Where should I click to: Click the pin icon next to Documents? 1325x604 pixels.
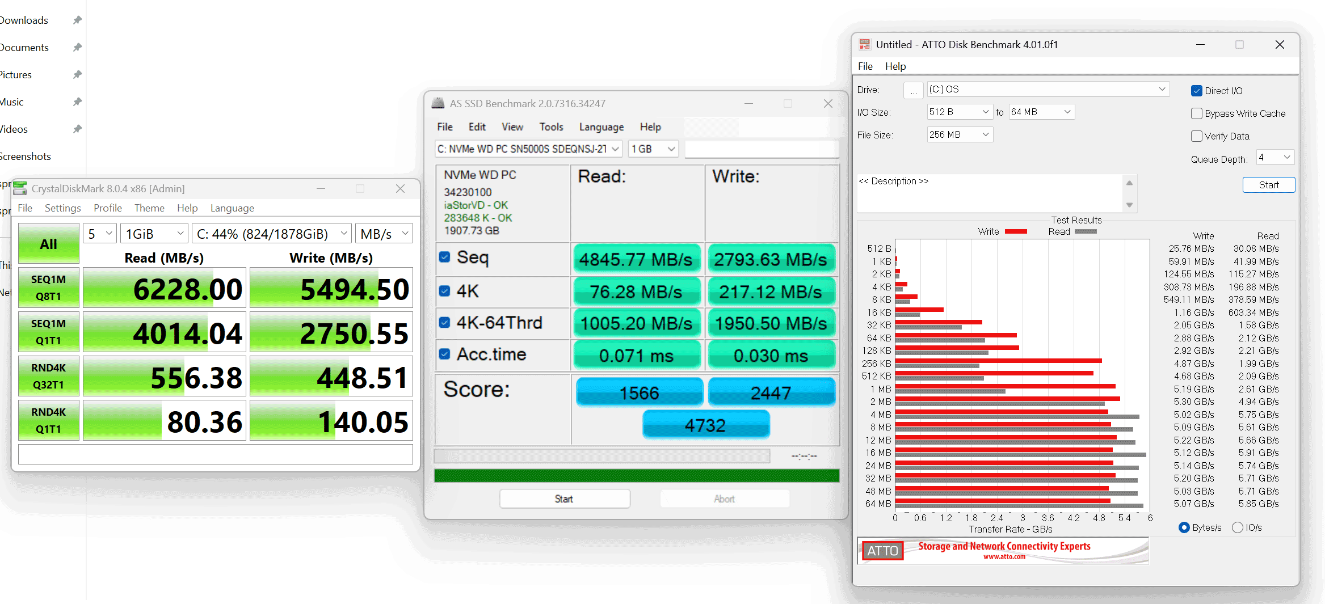tap(77, 47)
